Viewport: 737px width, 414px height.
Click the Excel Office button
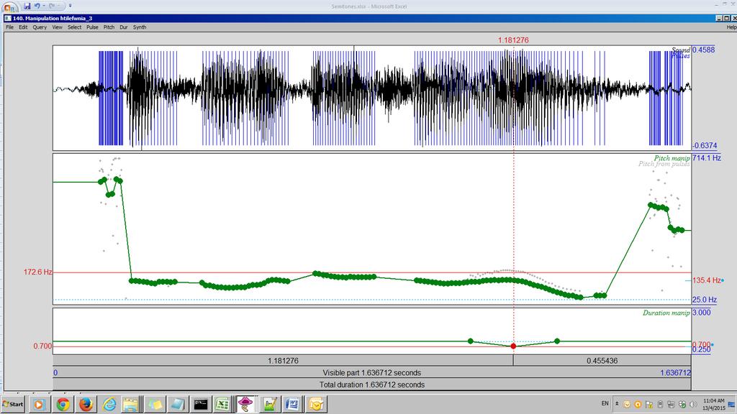point(9,6)
